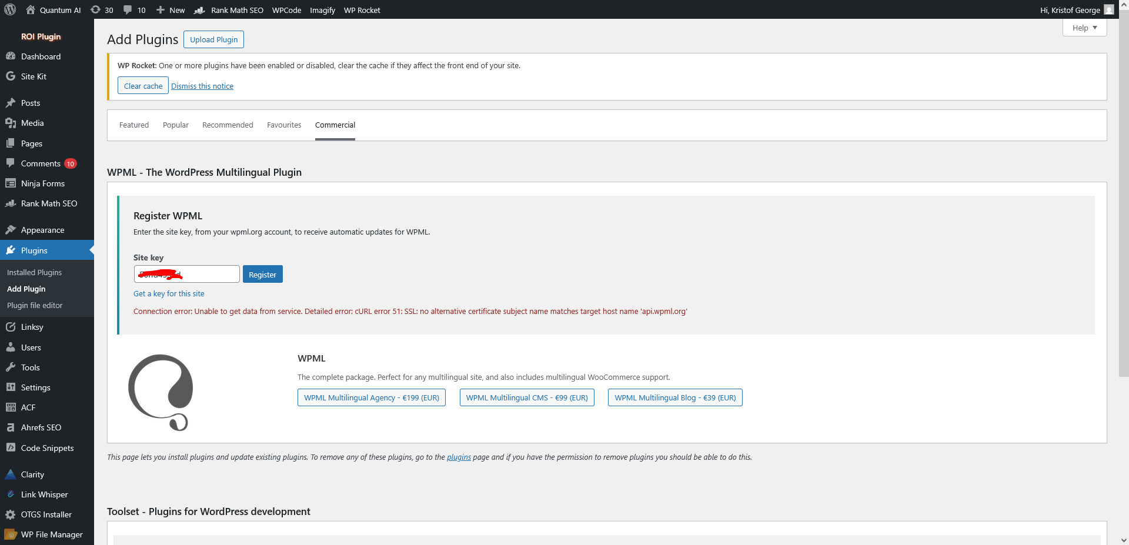The height and width of the screenshot is (545, 1129).
Task: Select the Commercial tab
Action: 335,125
